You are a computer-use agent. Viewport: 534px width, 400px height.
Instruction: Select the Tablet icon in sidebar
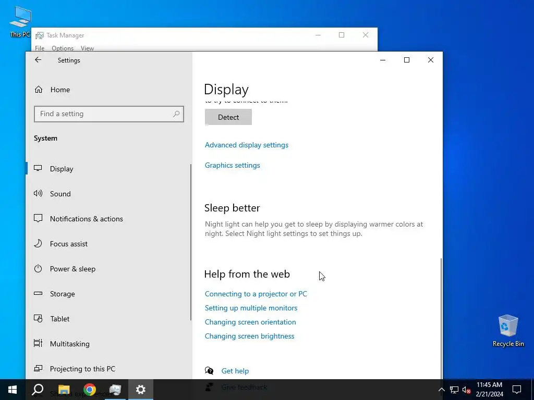pos(38,318)
